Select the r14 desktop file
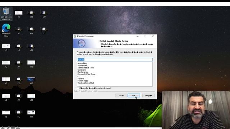Screen dimensions: 230x129 31,30
